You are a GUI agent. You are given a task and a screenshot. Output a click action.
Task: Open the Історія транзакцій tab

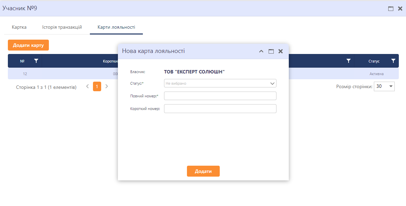[62, 27]
